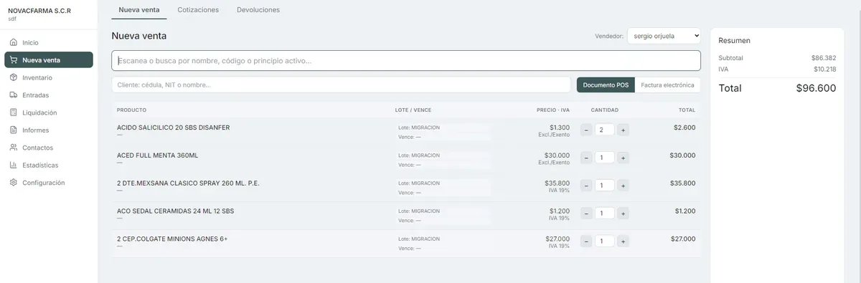Open Inicio in the sidebar
This screenshot has width=861, height=283.
[x=49, y=42]
